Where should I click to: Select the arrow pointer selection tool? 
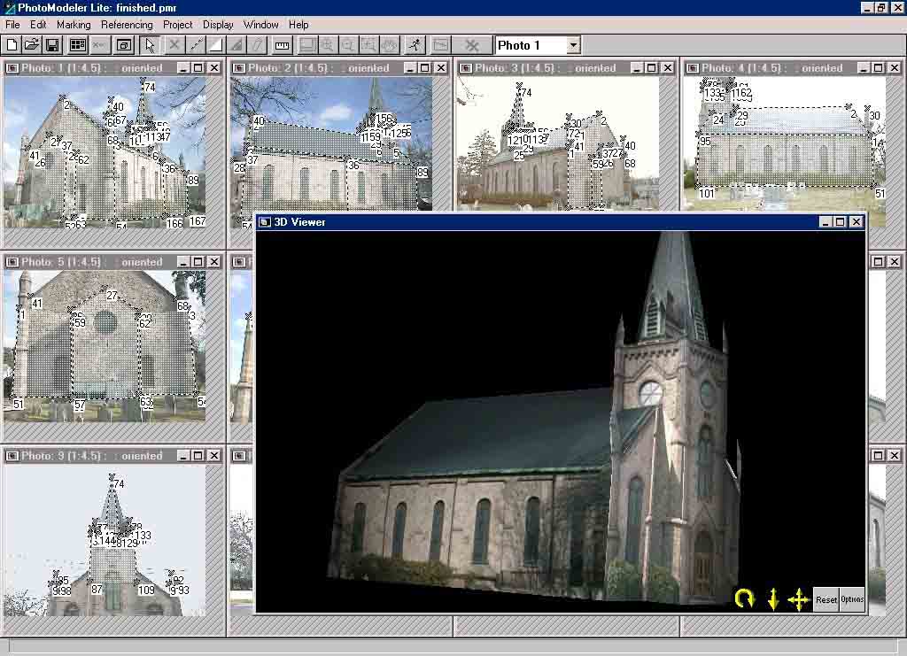pos(150,45)
